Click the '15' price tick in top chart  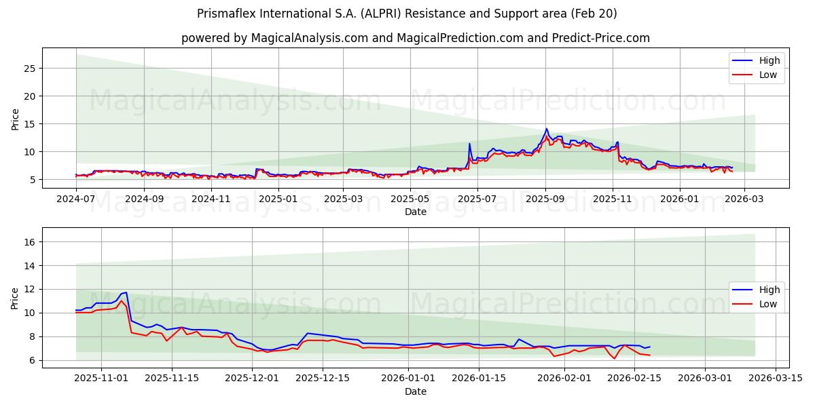[30, 124]
